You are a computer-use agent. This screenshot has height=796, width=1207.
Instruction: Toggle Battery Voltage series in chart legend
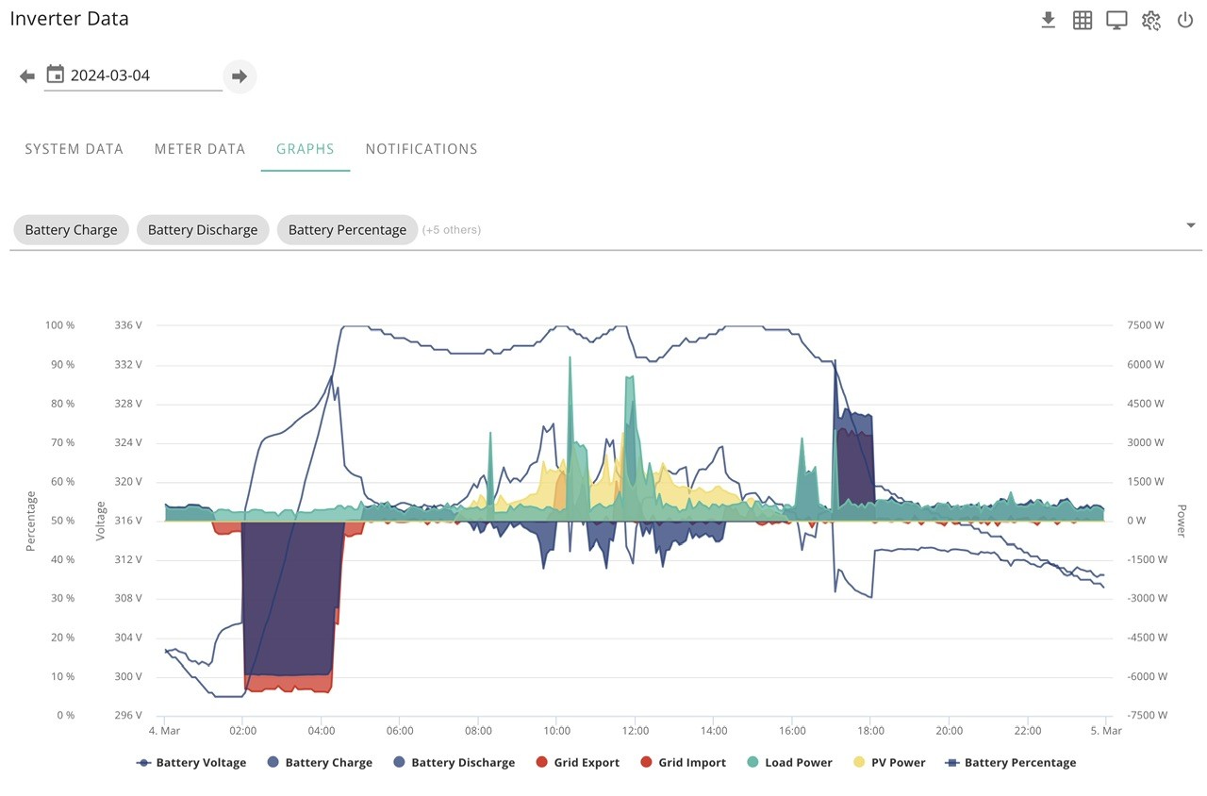[191, 762]
